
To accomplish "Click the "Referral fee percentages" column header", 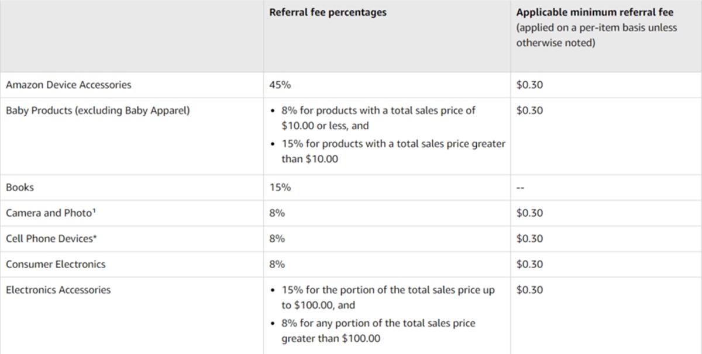I will (328, 12).
